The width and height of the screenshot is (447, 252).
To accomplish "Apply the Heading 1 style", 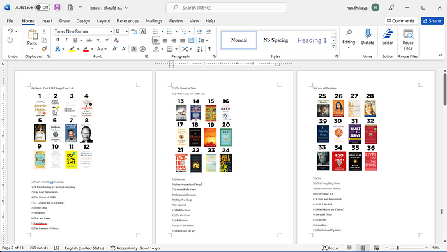I will tap(312, 40).
